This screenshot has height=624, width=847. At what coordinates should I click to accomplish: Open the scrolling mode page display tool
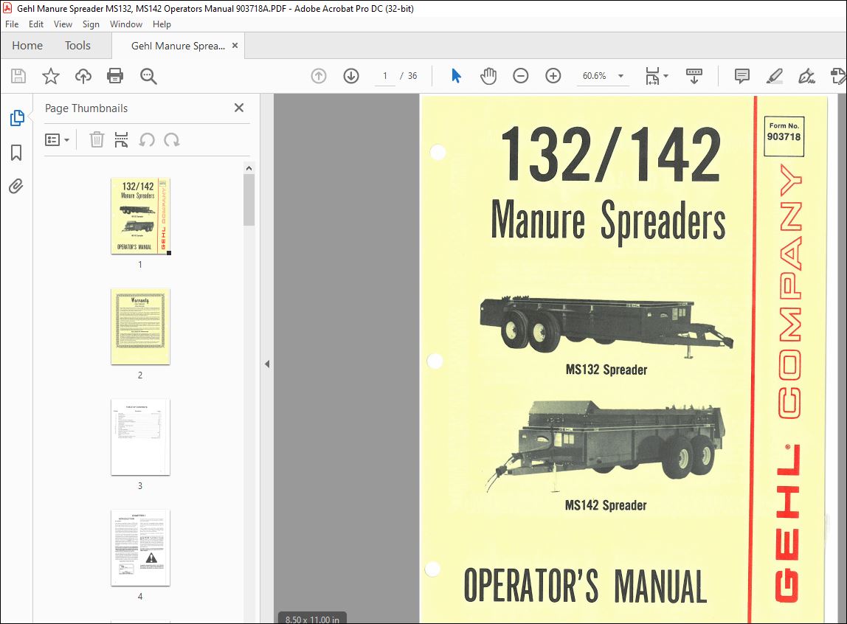click(694, 76)
